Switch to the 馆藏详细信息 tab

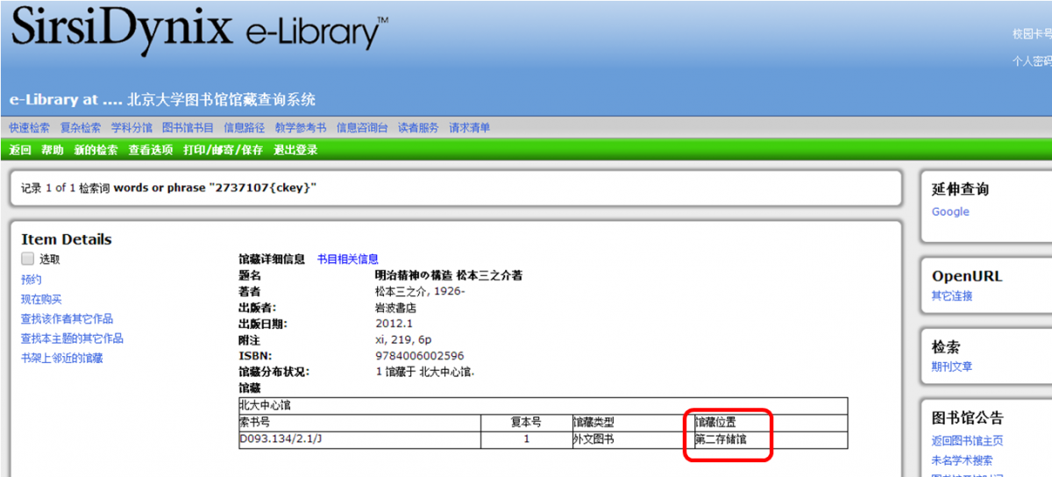(x=272, y=259)
